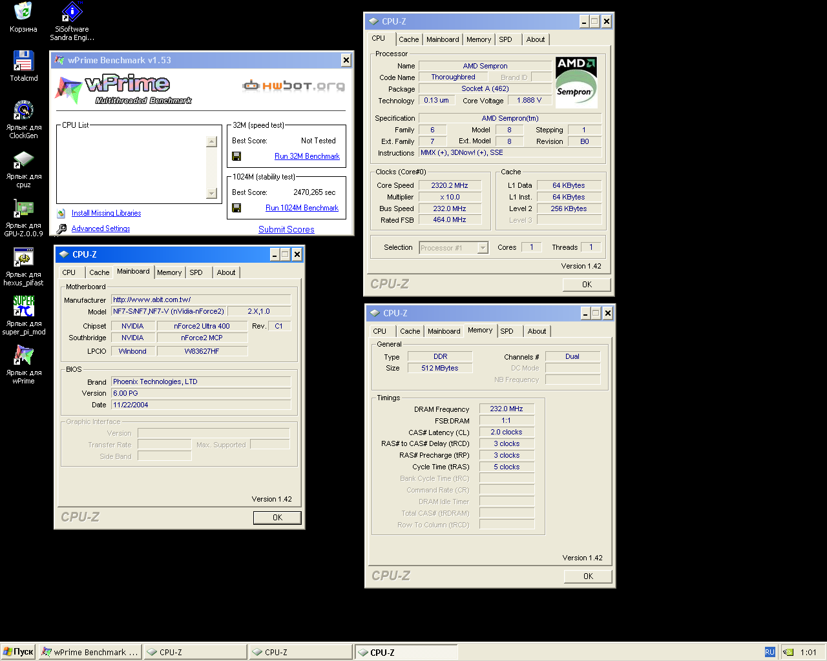Switch to CPU tab in Mainboard CPU-Z window

(69, 272)
